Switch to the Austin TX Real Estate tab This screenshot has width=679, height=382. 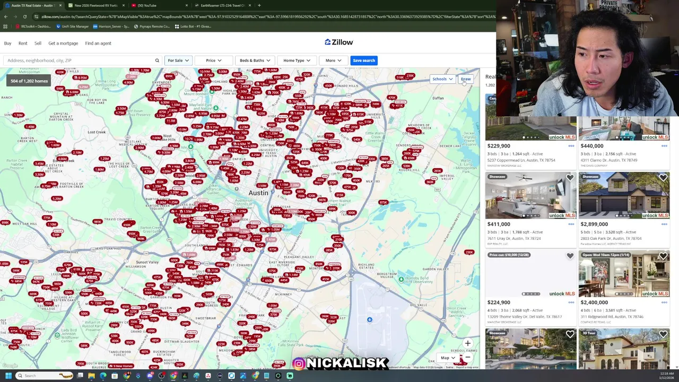click(x=33, y=5)
